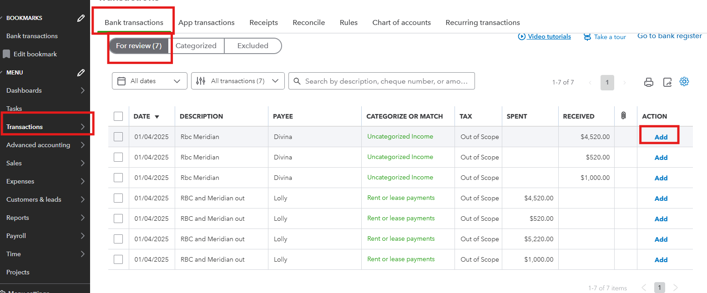Click the Edit bookmark ribbon icon
The image size is (707, 293).
pyautogui.click(x=6, y=54)
